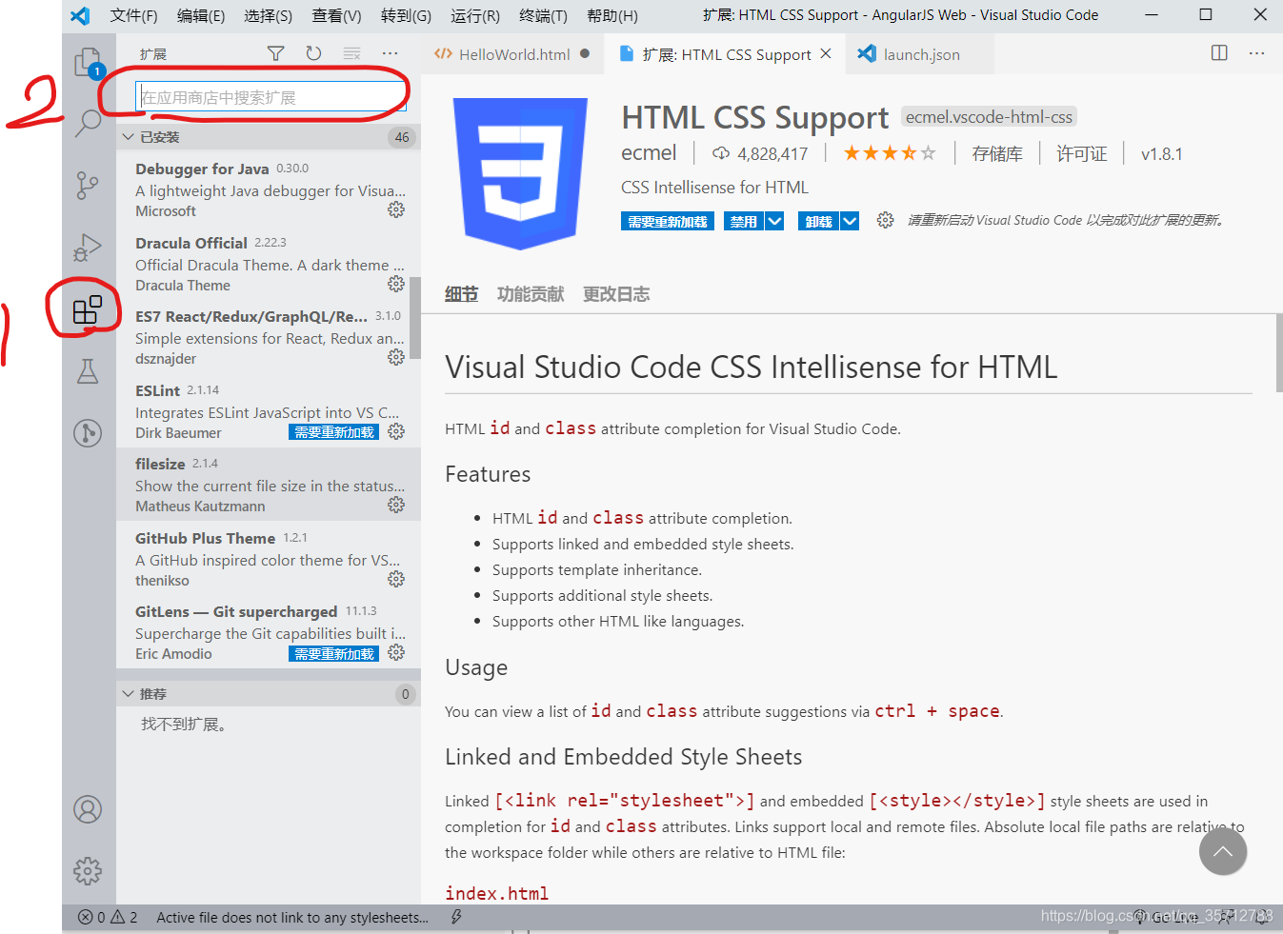Open the 禁用 disable dropdown arrow
Image resolution: width=1283 pixels, height=934 pixels.
pyautogui.click(x=775, y=221)
